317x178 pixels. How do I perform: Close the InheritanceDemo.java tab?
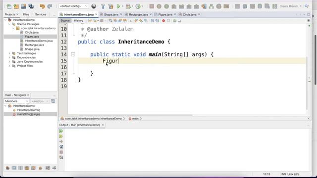[x=96, y=14]
